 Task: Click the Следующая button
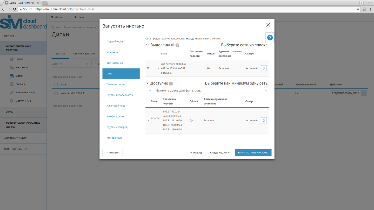coord(220,153)
